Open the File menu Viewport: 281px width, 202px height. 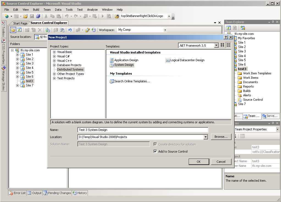pos(7,10)
